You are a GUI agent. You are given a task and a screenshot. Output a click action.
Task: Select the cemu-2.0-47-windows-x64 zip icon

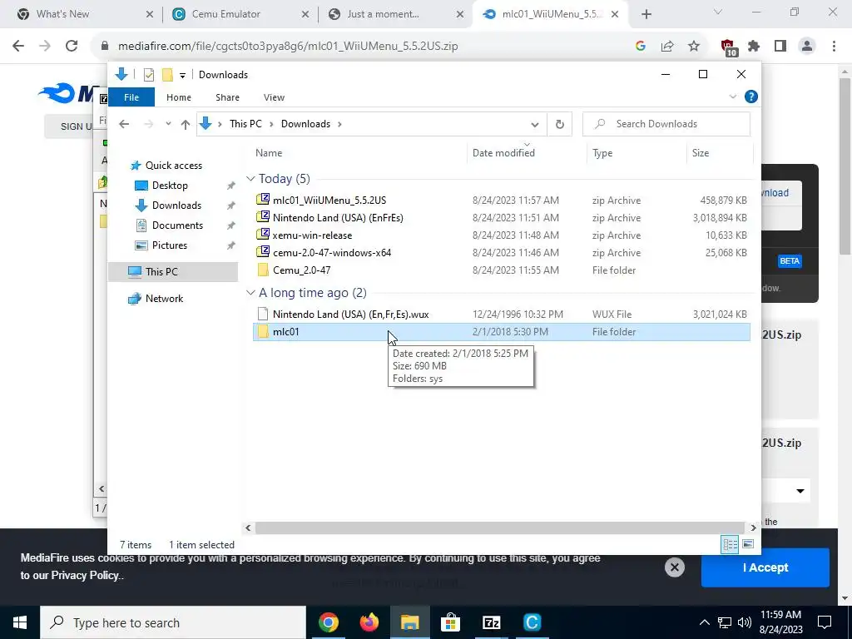click(x=263, y=251)
